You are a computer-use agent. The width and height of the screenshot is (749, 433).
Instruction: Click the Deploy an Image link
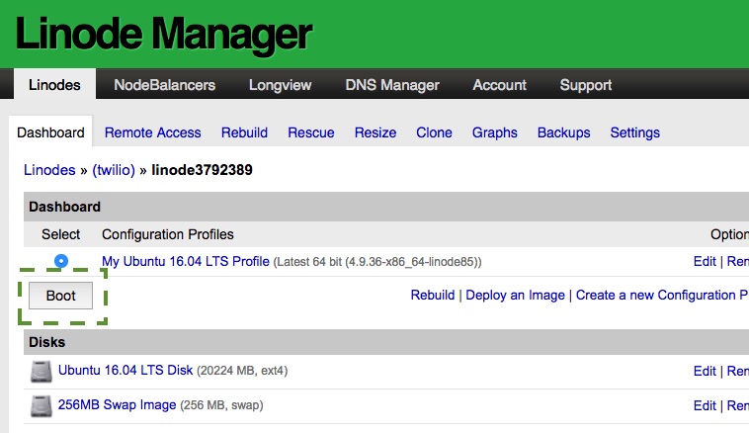pos(515,296)
